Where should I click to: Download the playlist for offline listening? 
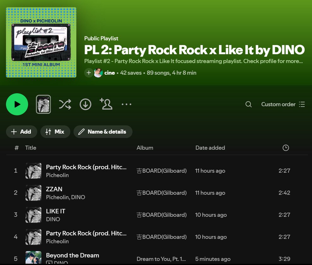click(x=85, y=104)
